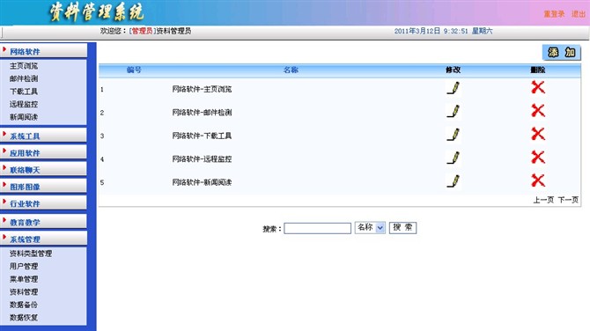The height and width of the screenshot is (331, 590).
Task: Open 主页浏览 in the sidebar
Action: (x=24, y=66)
